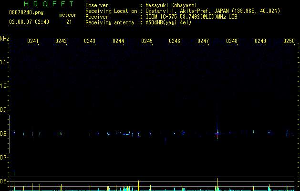Click the 0.8 kHz axis label

tap(4, 134)
